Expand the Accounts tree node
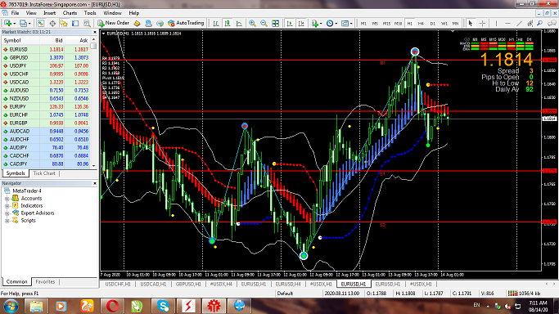 (x=7, y=199)
